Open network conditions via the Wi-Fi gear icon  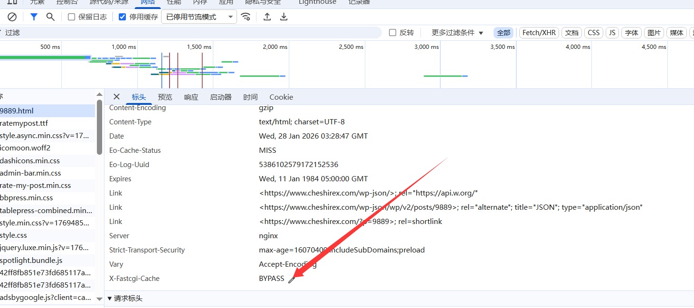pyautogui.click(x=246, y=17)
